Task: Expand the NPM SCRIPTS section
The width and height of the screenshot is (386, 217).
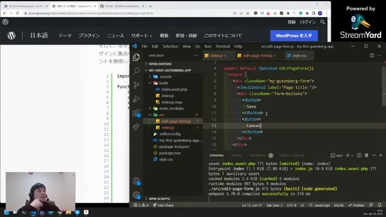Action: 159,198
